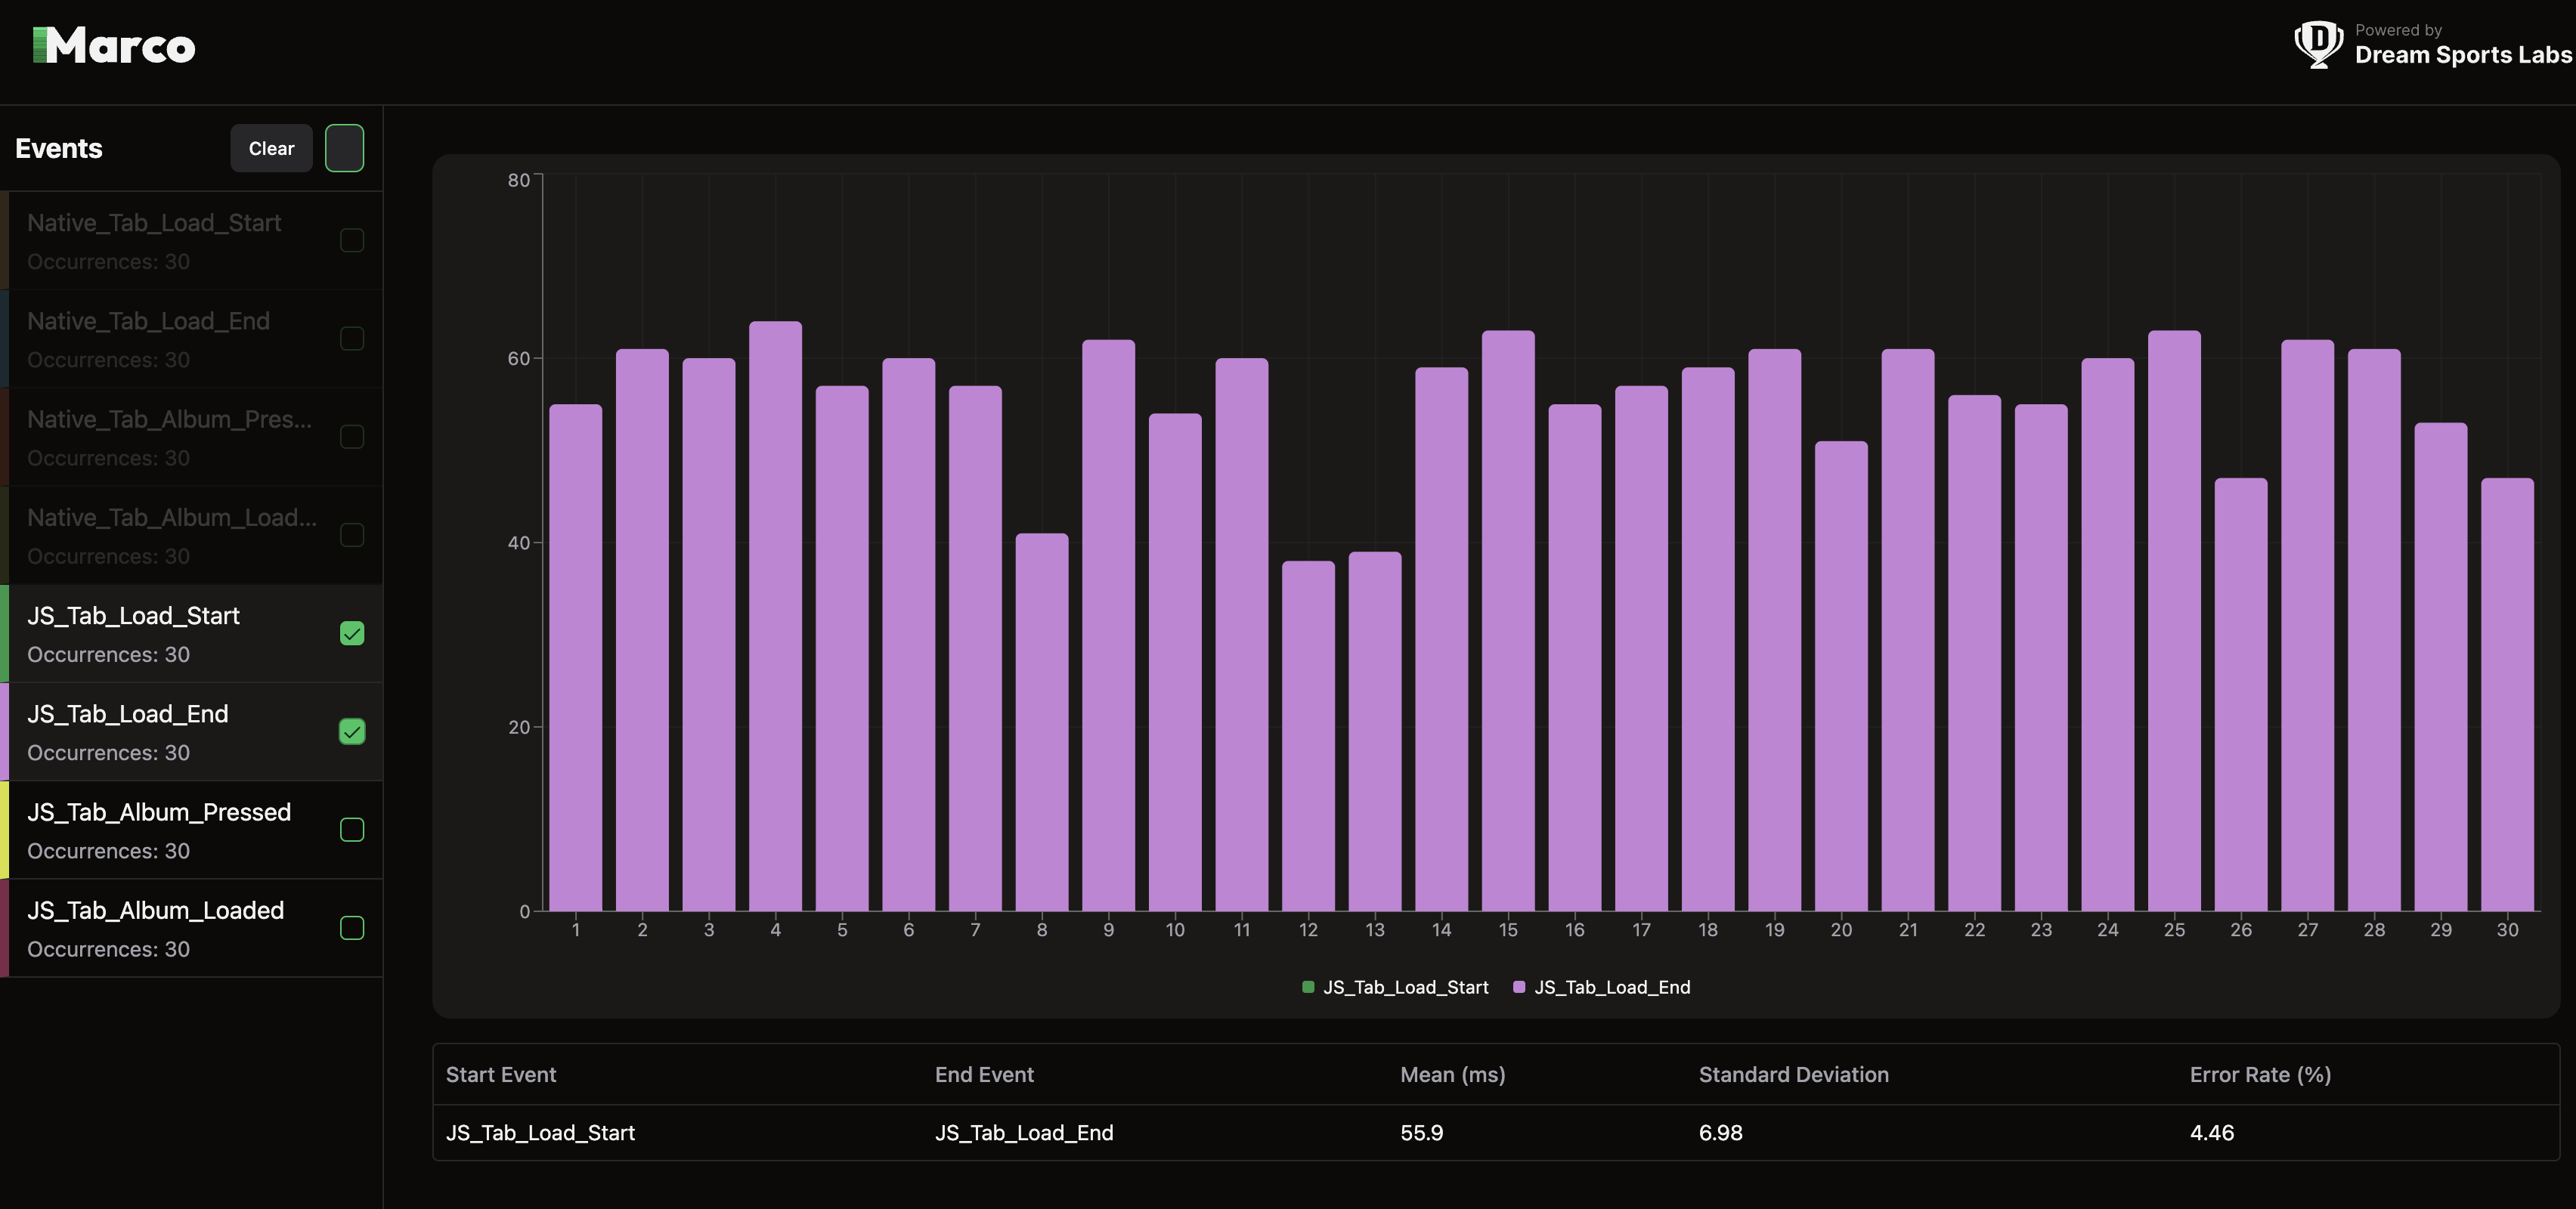Click the Standard Deviation column header
Viewport: 2576px width, 1209px height.
click(1793, 1075)
